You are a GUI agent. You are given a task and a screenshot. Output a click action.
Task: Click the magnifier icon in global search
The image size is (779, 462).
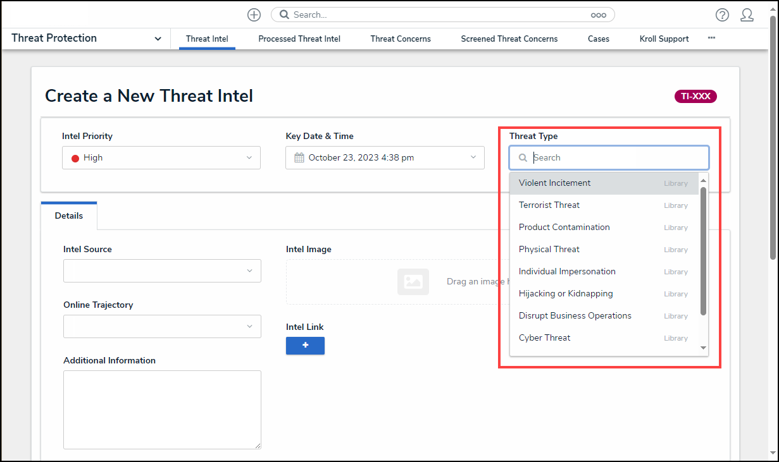(284, 15)
